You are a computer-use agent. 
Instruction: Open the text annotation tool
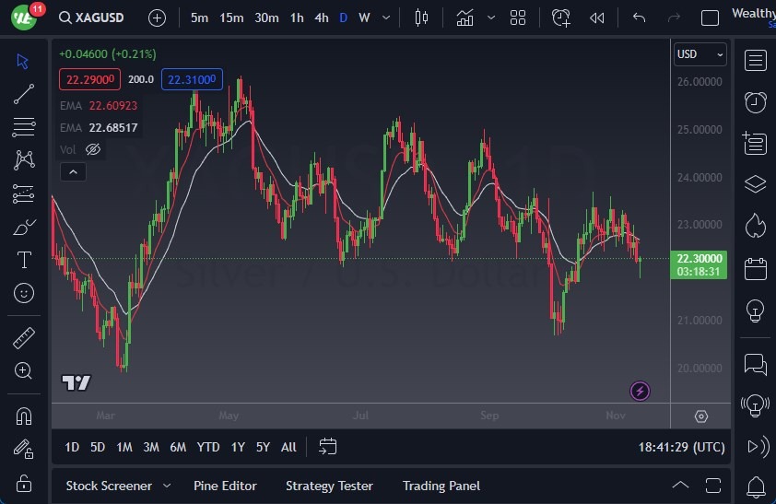point(24,260)
